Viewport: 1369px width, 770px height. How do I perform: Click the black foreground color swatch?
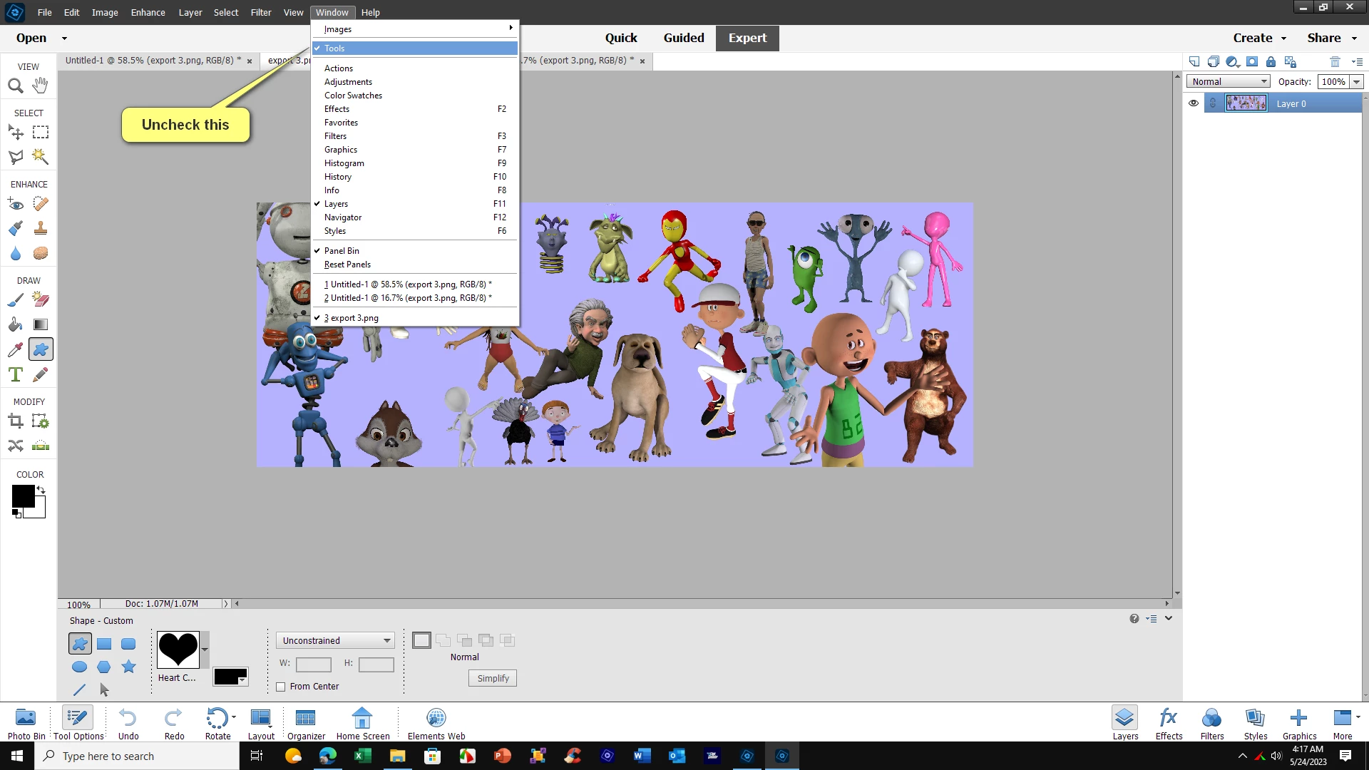[23, 496]
